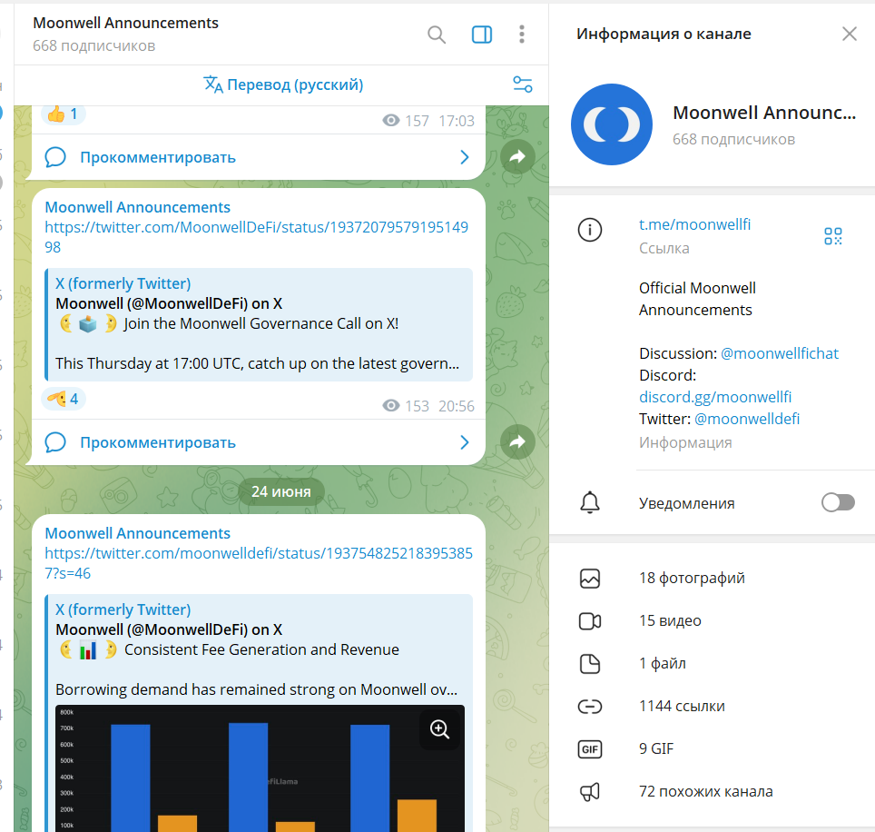Expand comments chevron on 17:03 post
The image size is (875, 832).
[x=465, y=157]
